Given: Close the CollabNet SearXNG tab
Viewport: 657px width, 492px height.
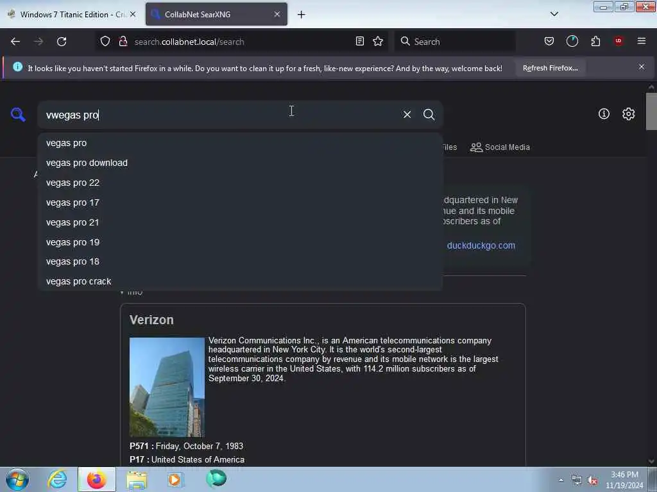Looking at the screenshot, I should pyautogui.click(x=277, y=14).
